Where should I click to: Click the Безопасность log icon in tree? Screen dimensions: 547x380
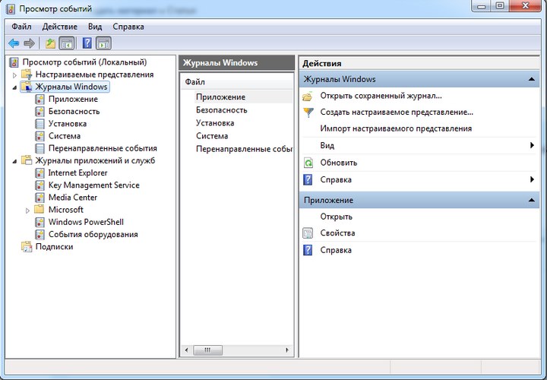tap(40, 112)
